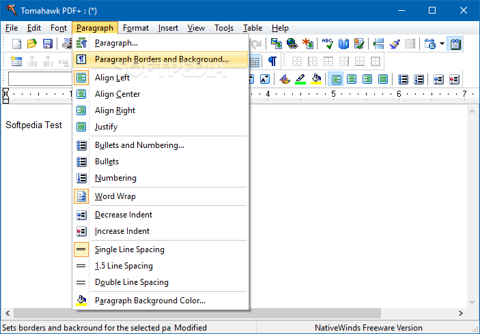Select the Numbering menu entry
Screen dimensions: 480x334
click(160, 178)
